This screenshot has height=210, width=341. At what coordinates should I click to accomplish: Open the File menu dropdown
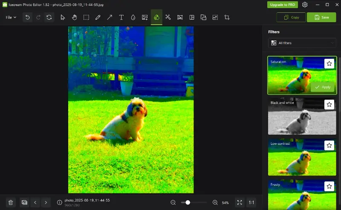(x=11, y=17)
